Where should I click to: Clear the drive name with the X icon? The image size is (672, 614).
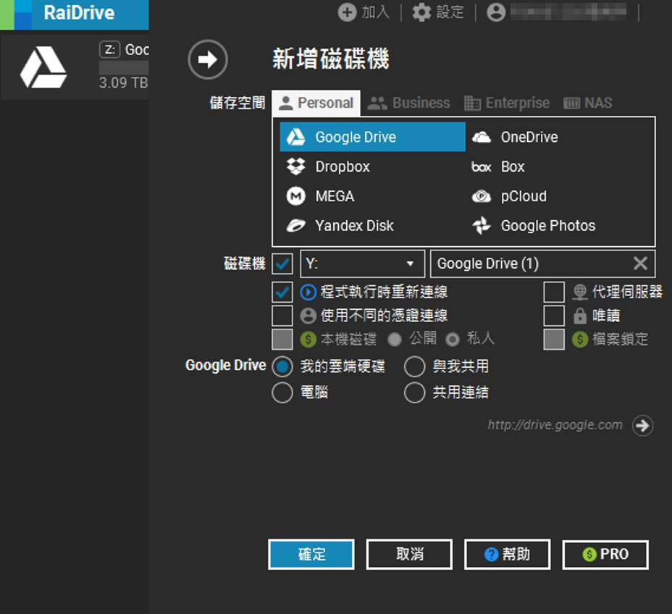[x=640, y=263]
